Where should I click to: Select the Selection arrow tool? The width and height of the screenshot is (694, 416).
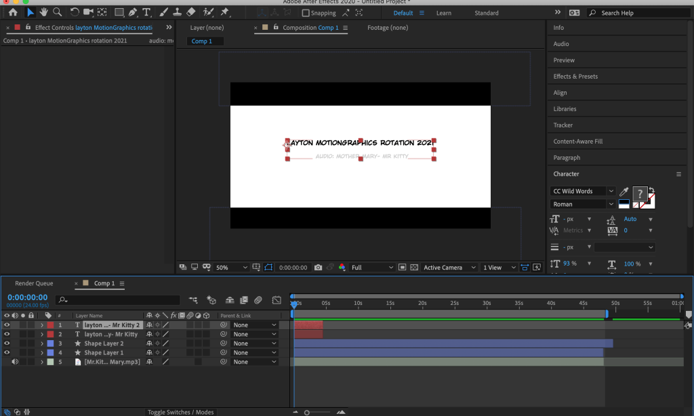click(x=30, y=12)
